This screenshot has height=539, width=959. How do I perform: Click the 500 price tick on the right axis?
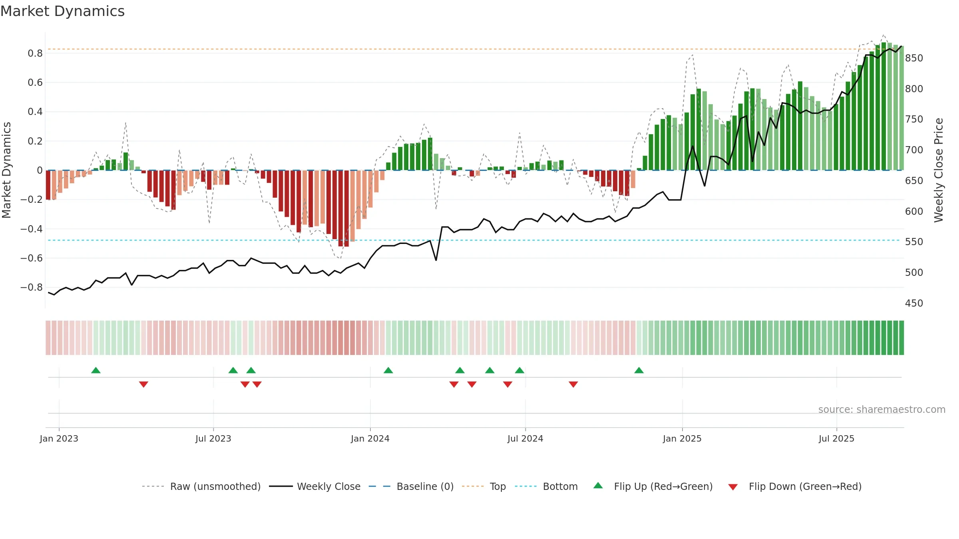[x=914, y=273]
